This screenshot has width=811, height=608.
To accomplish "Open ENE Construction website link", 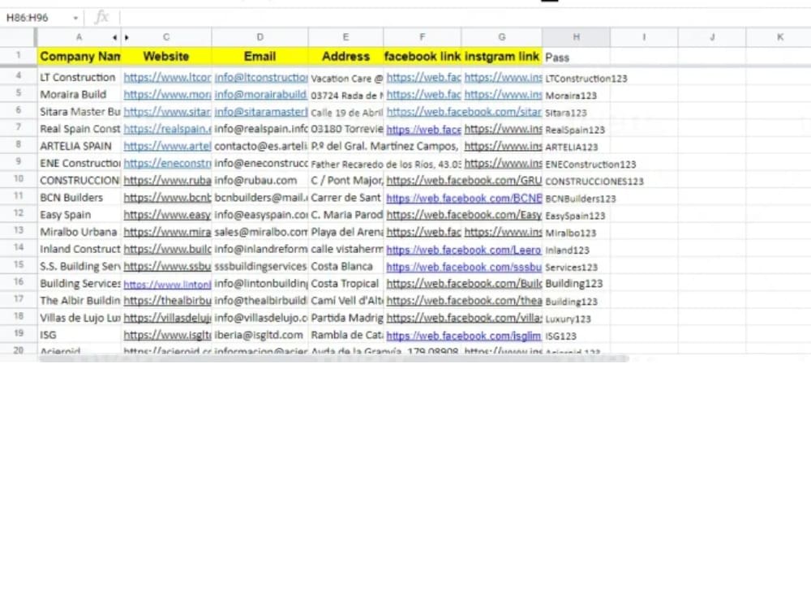I will click(x=167, y=164).
